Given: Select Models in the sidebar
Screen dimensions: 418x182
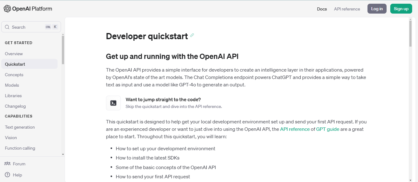Looking at the screenshot, I should 12,85.
